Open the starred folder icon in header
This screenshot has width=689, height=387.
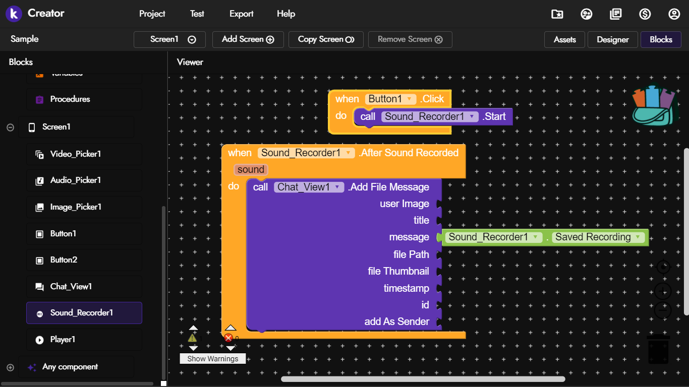(557, 14)
